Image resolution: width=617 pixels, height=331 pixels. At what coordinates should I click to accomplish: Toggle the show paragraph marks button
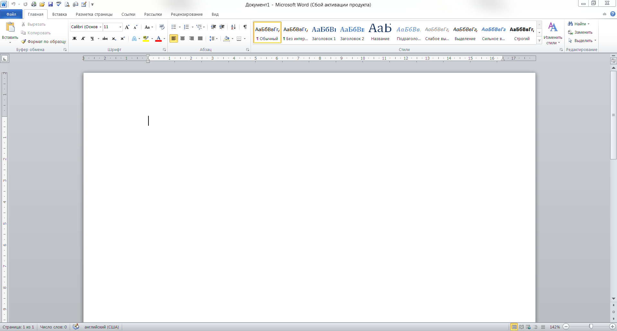(245, 27)
